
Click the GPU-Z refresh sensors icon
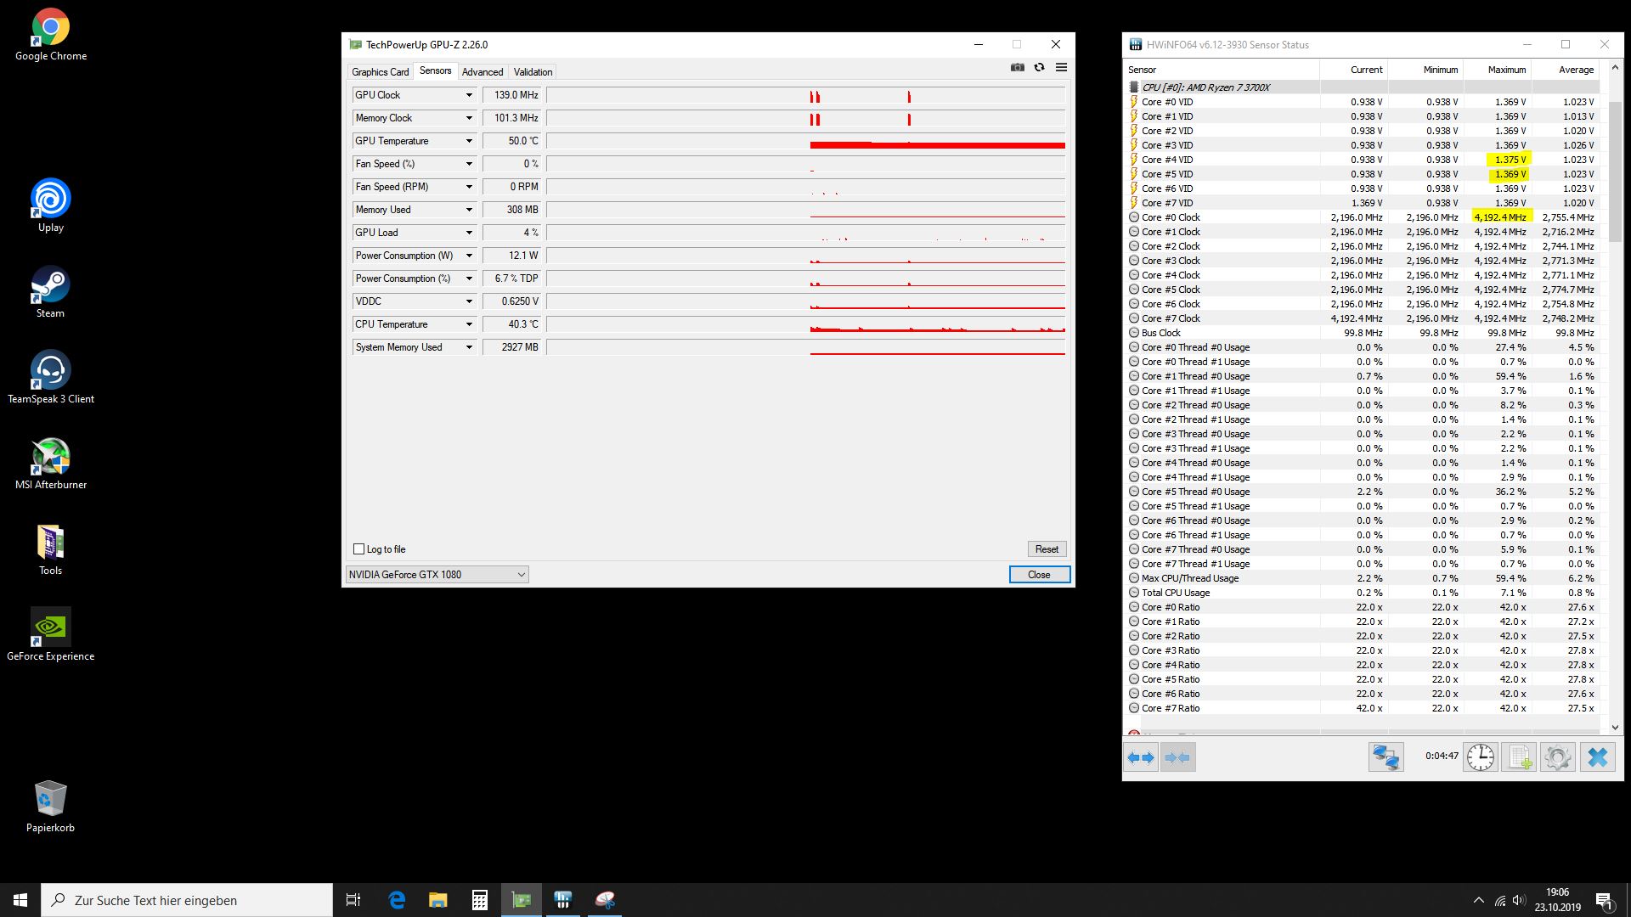point(1039,68)
